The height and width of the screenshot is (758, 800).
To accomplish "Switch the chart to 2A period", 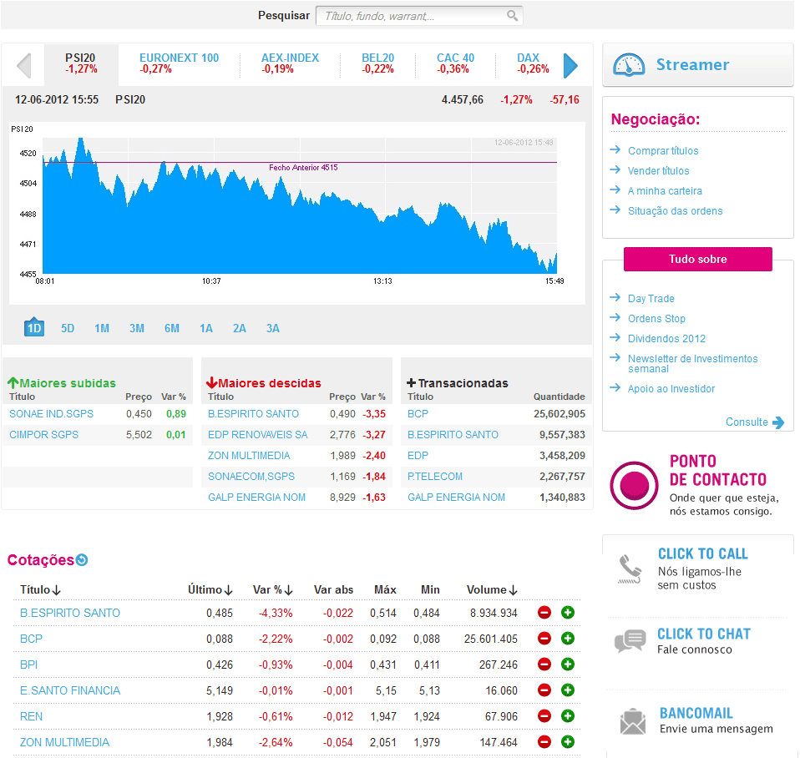I will (240, 328).
